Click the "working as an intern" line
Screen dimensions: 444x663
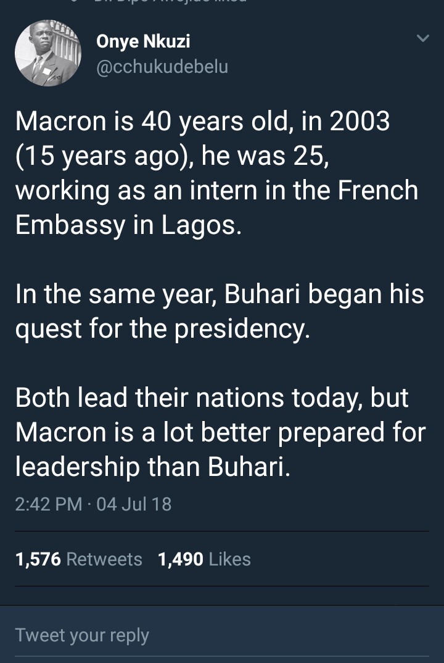coord(216,190)
